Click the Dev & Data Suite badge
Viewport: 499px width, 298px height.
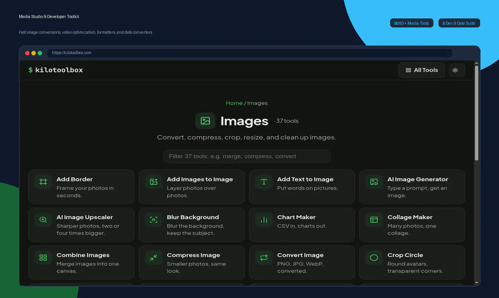[459, 23]
